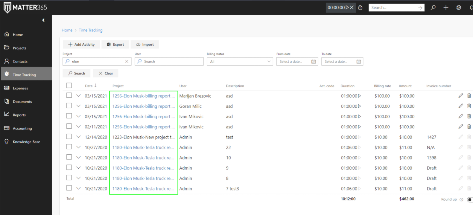Sort by Date column arrow
This screenshot has height=215, width=473.
coord(95,86)
